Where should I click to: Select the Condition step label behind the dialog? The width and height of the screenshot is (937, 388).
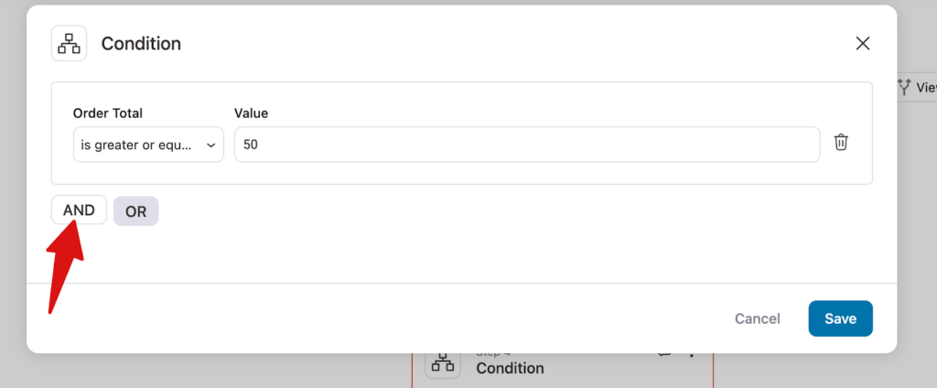pos(510,368)
